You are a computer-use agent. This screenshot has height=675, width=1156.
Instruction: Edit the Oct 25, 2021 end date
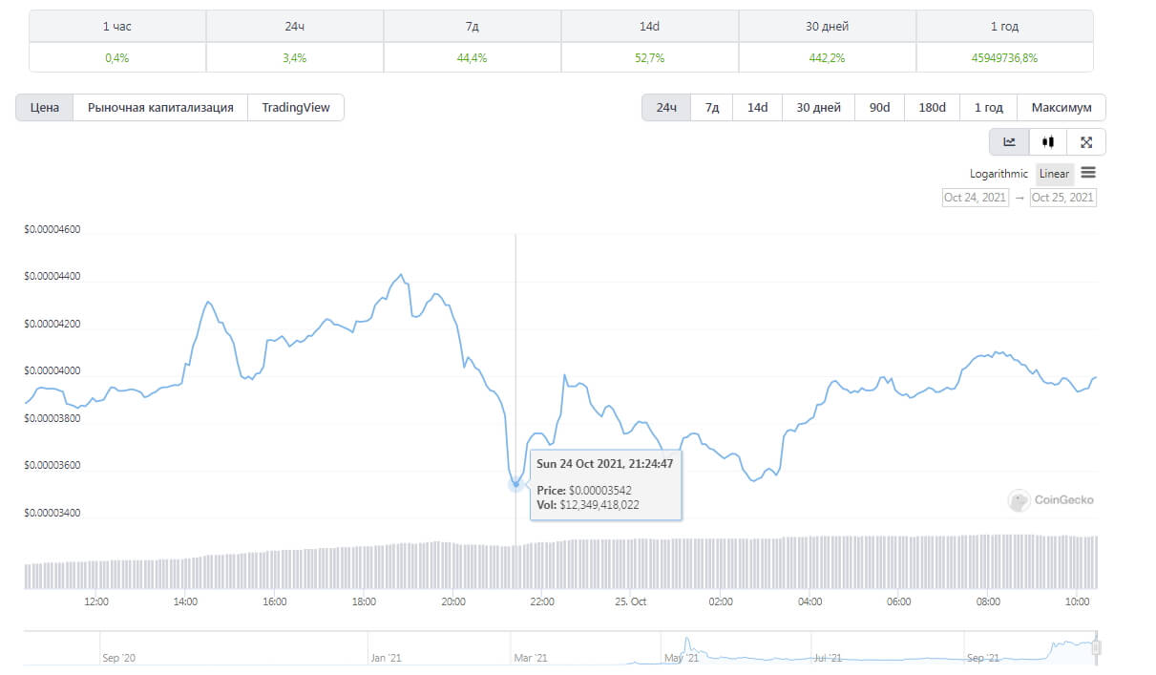tap(1063, 198)
